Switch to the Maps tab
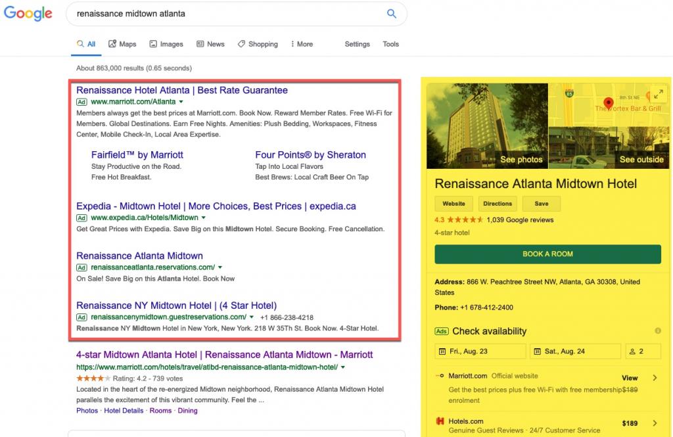 click(x=122, y=44)
